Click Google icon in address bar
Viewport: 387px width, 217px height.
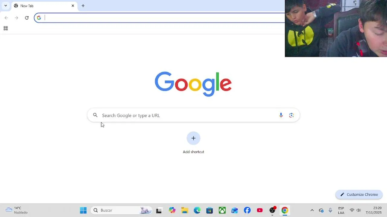pyautogui.click(x=39, y=18)
